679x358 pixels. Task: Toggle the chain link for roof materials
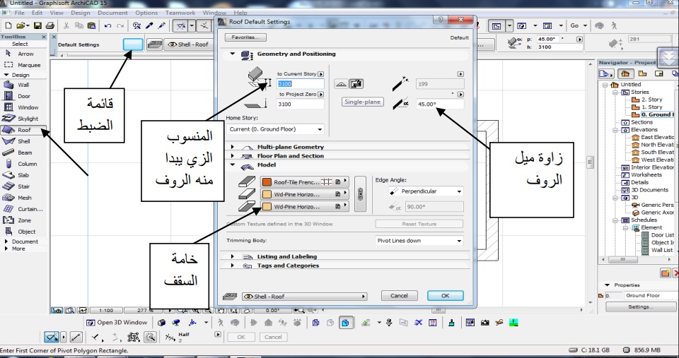coord(360,194)
